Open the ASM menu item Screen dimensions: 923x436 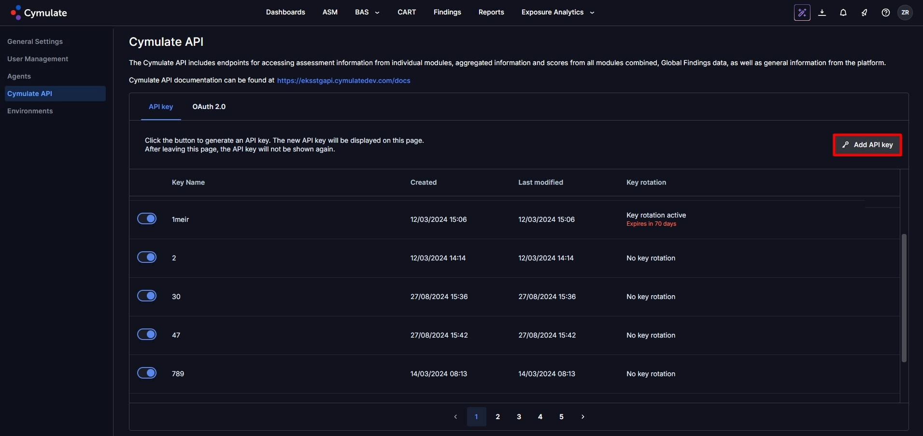click(330, 13)
